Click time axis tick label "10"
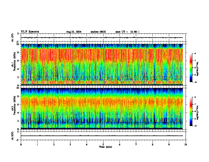 tap(186, 145)
